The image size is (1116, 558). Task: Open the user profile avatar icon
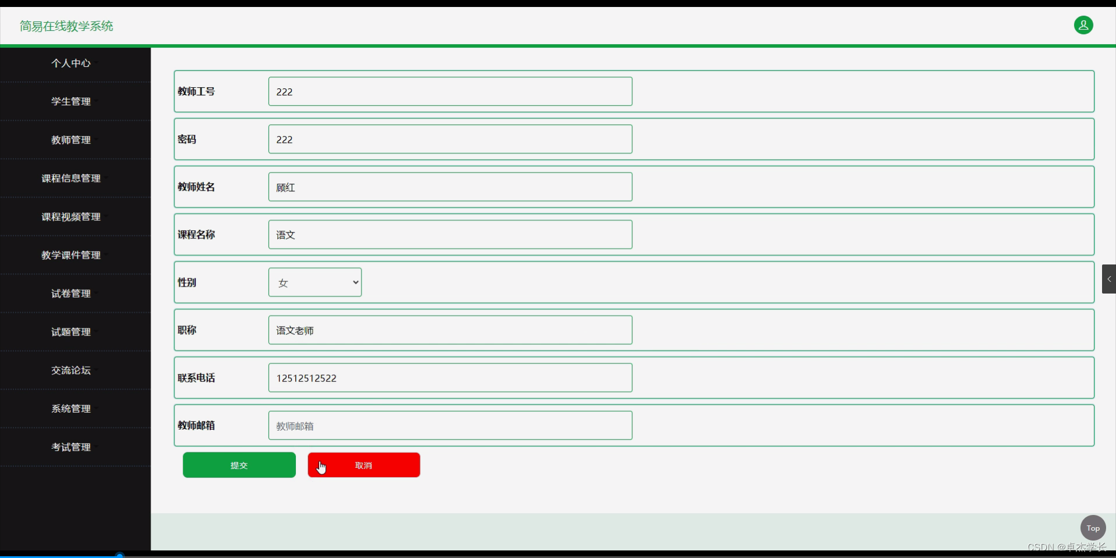1083,25
